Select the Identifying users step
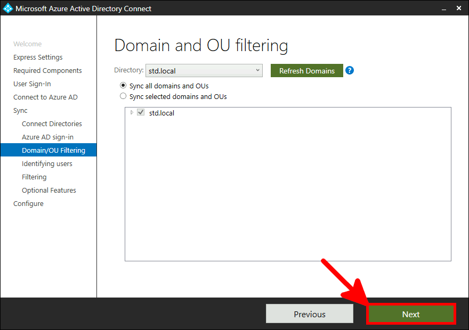Viewport: 469px width, 330px height. tap(47, 163)
